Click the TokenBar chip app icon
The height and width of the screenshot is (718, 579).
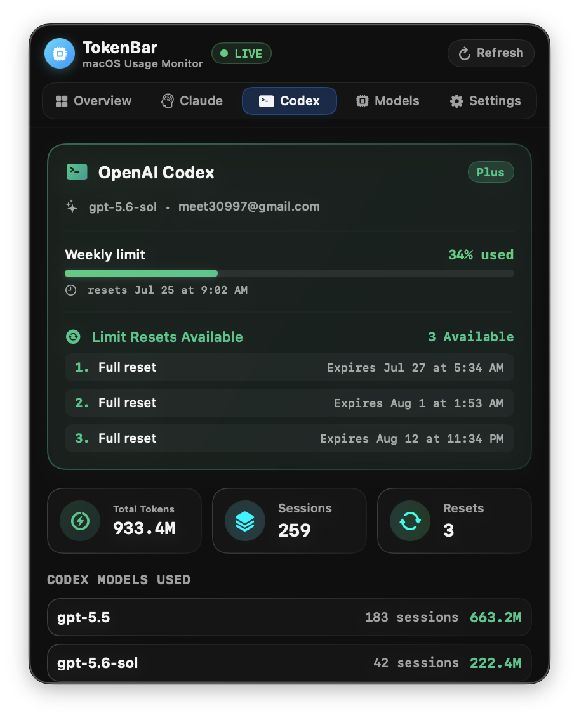pyautogui.click(x=60, y=53)
